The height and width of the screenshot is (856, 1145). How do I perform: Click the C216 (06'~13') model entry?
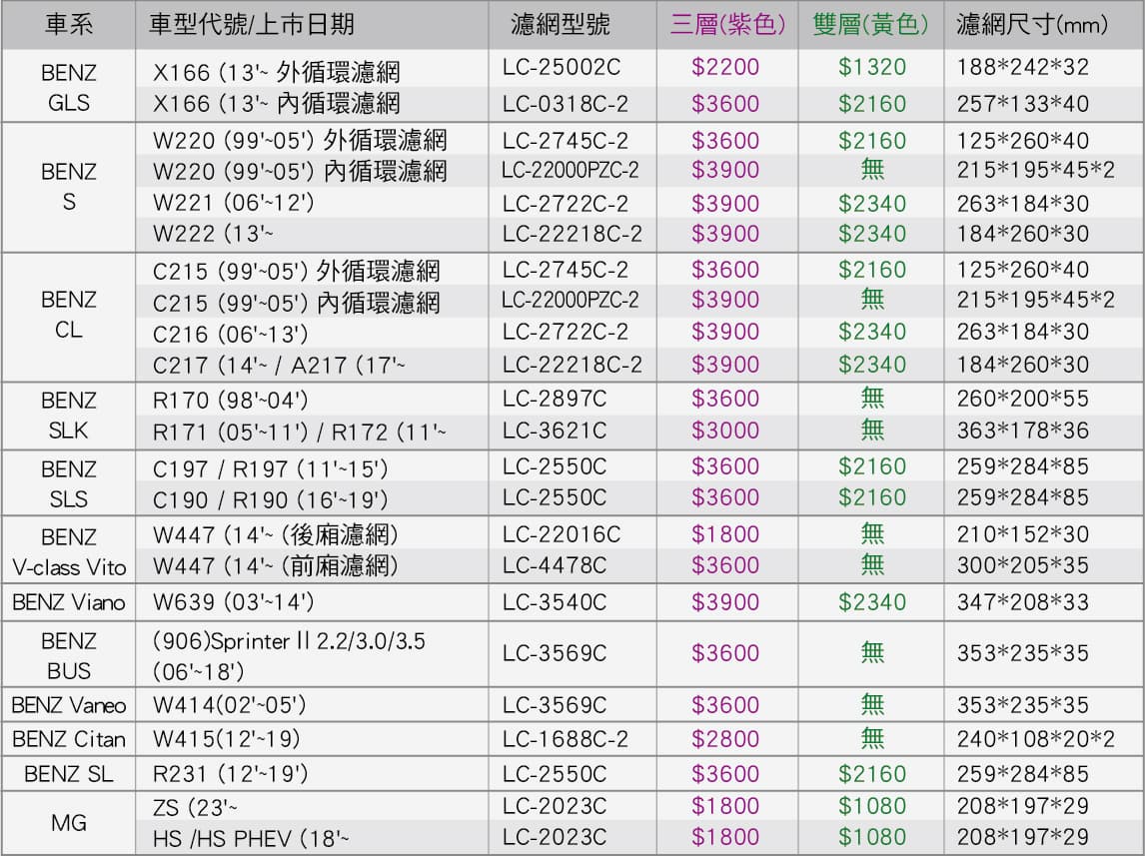click(229, 334)
